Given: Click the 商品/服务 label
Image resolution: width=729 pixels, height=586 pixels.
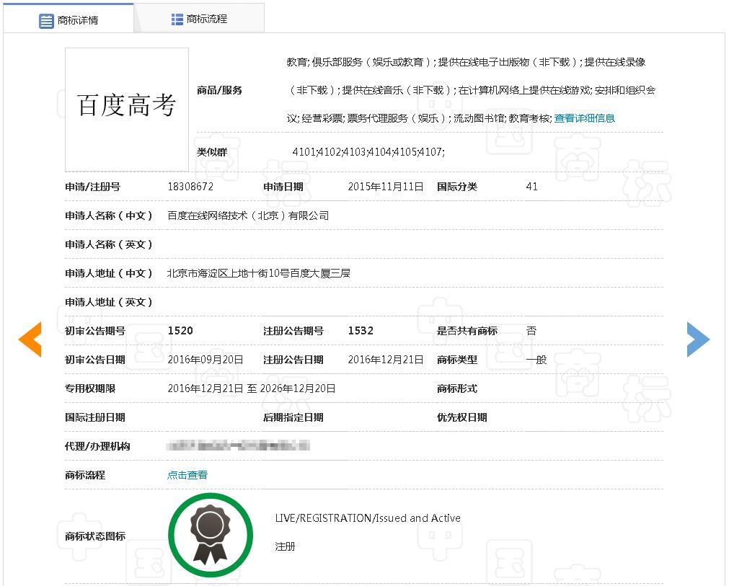Looking at the screenshot, I should pos(219,90).
